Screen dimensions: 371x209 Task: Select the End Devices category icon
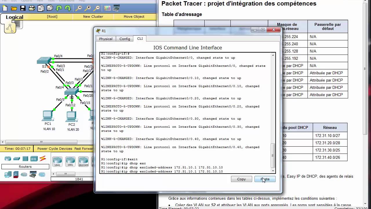(8, 174)
